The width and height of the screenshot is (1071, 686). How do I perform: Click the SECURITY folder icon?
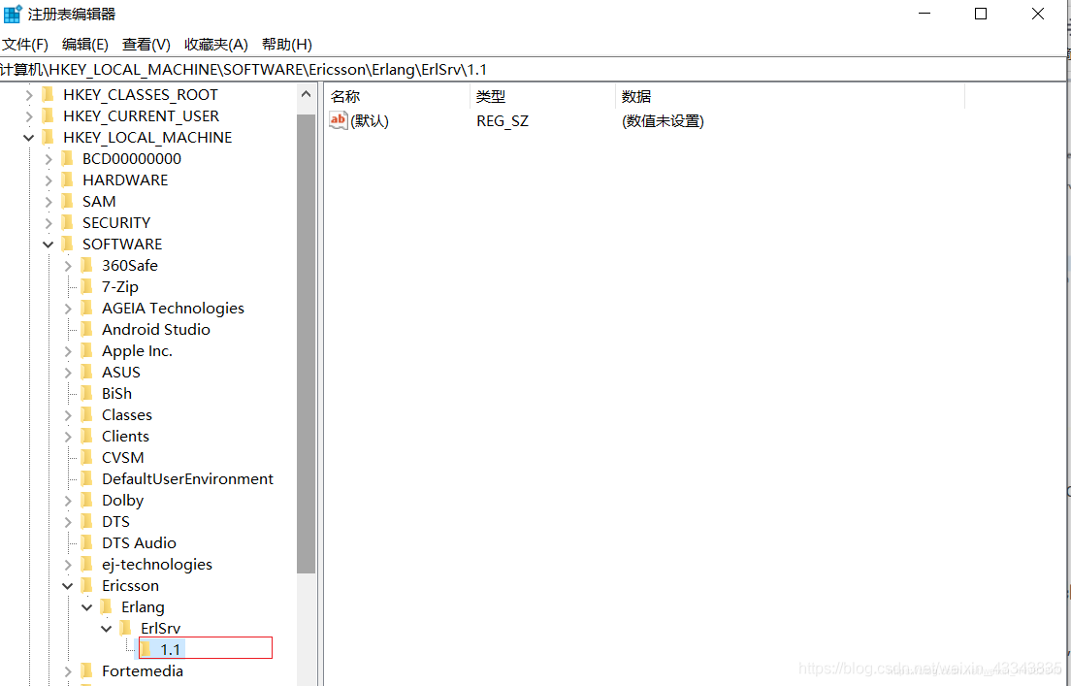pyautogui.click(x=67, y=222)
